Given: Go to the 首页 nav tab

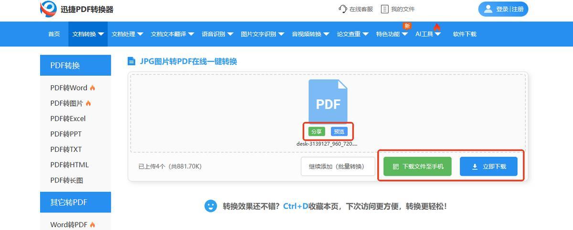Looking at the screenshot, I should tap(54, 34).
